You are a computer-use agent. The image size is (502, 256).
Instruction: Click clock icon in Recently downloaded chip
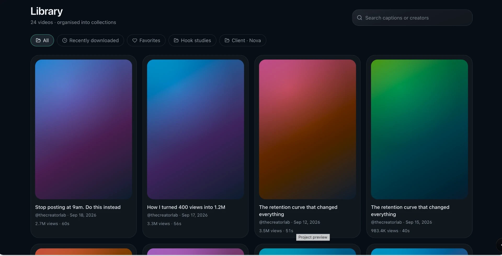click(65, 40)
